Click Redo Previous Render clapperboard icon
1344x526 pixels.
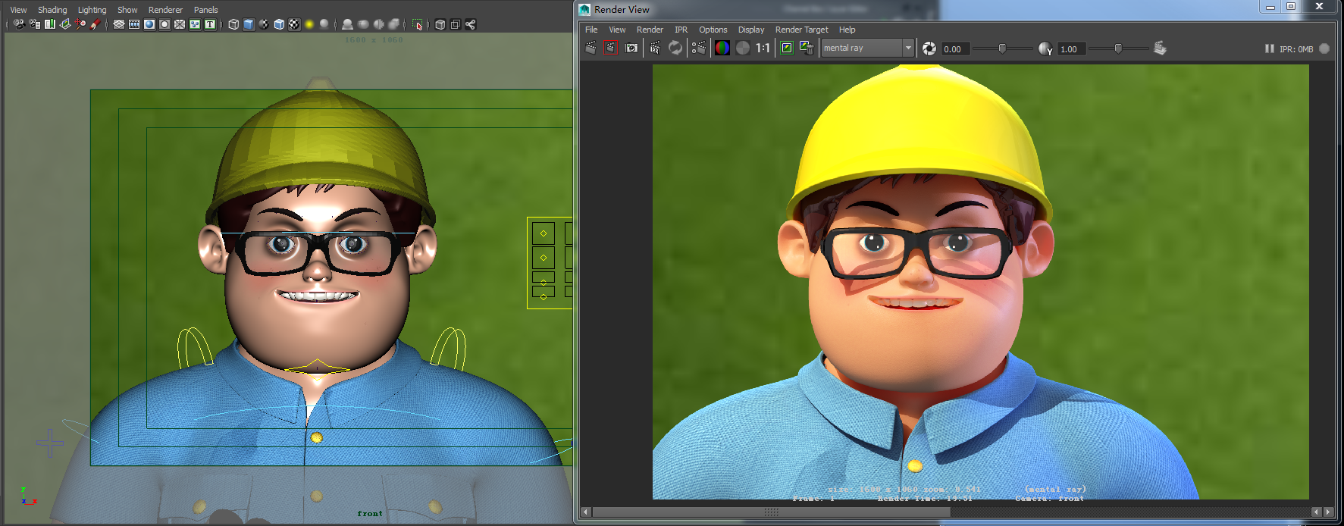(591, 48)
